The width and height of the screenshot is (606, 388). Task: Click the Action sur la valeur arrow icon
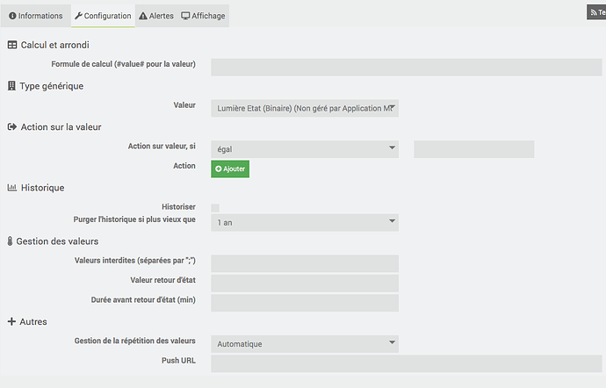12,126
